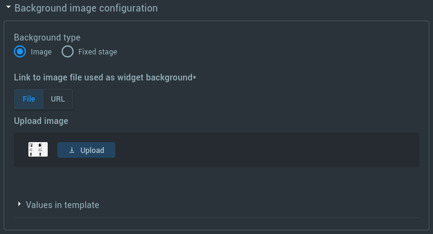Click the Values in template label
433x234 pixels.
tap(62, 205)
